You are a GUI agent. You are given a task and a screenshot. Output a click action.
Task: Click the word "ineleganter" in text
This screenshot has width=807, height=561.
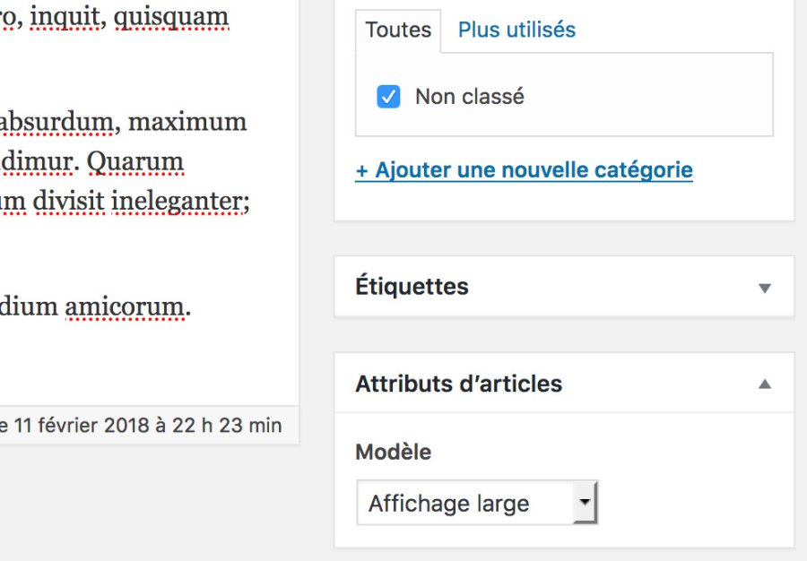tap(177, 202)
